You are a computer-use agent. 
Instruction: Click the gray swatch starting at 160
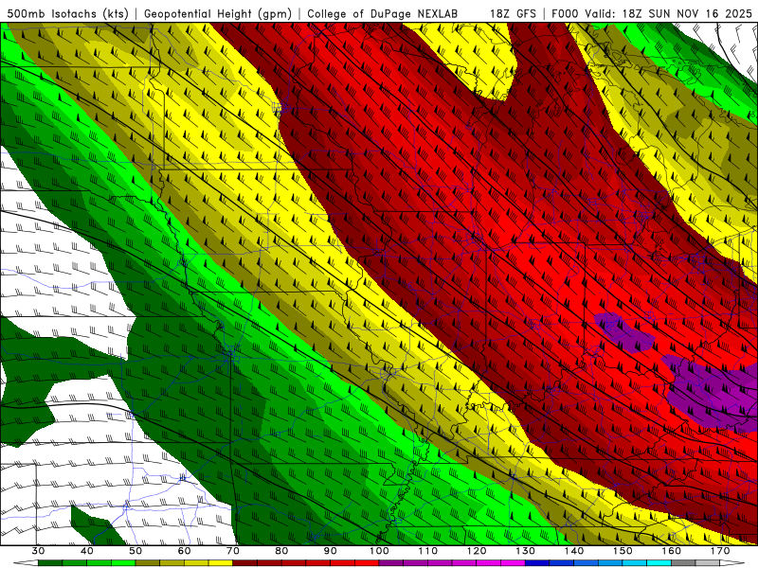pos(683,562)
